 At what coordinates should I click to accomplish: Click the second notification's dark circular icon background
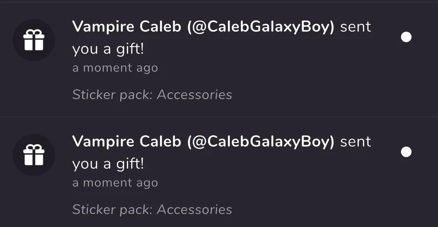[34, 155]
